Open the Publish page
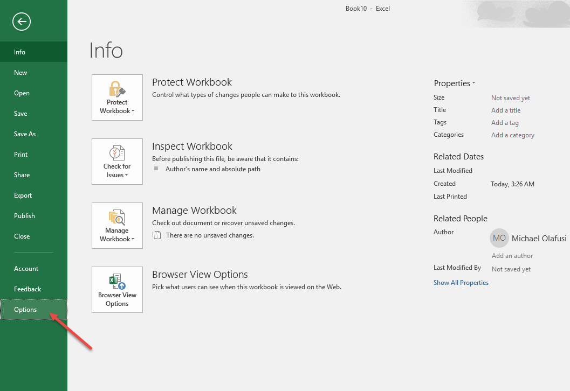This screenshot has width=570, height=391. click(x=33, y=215)
